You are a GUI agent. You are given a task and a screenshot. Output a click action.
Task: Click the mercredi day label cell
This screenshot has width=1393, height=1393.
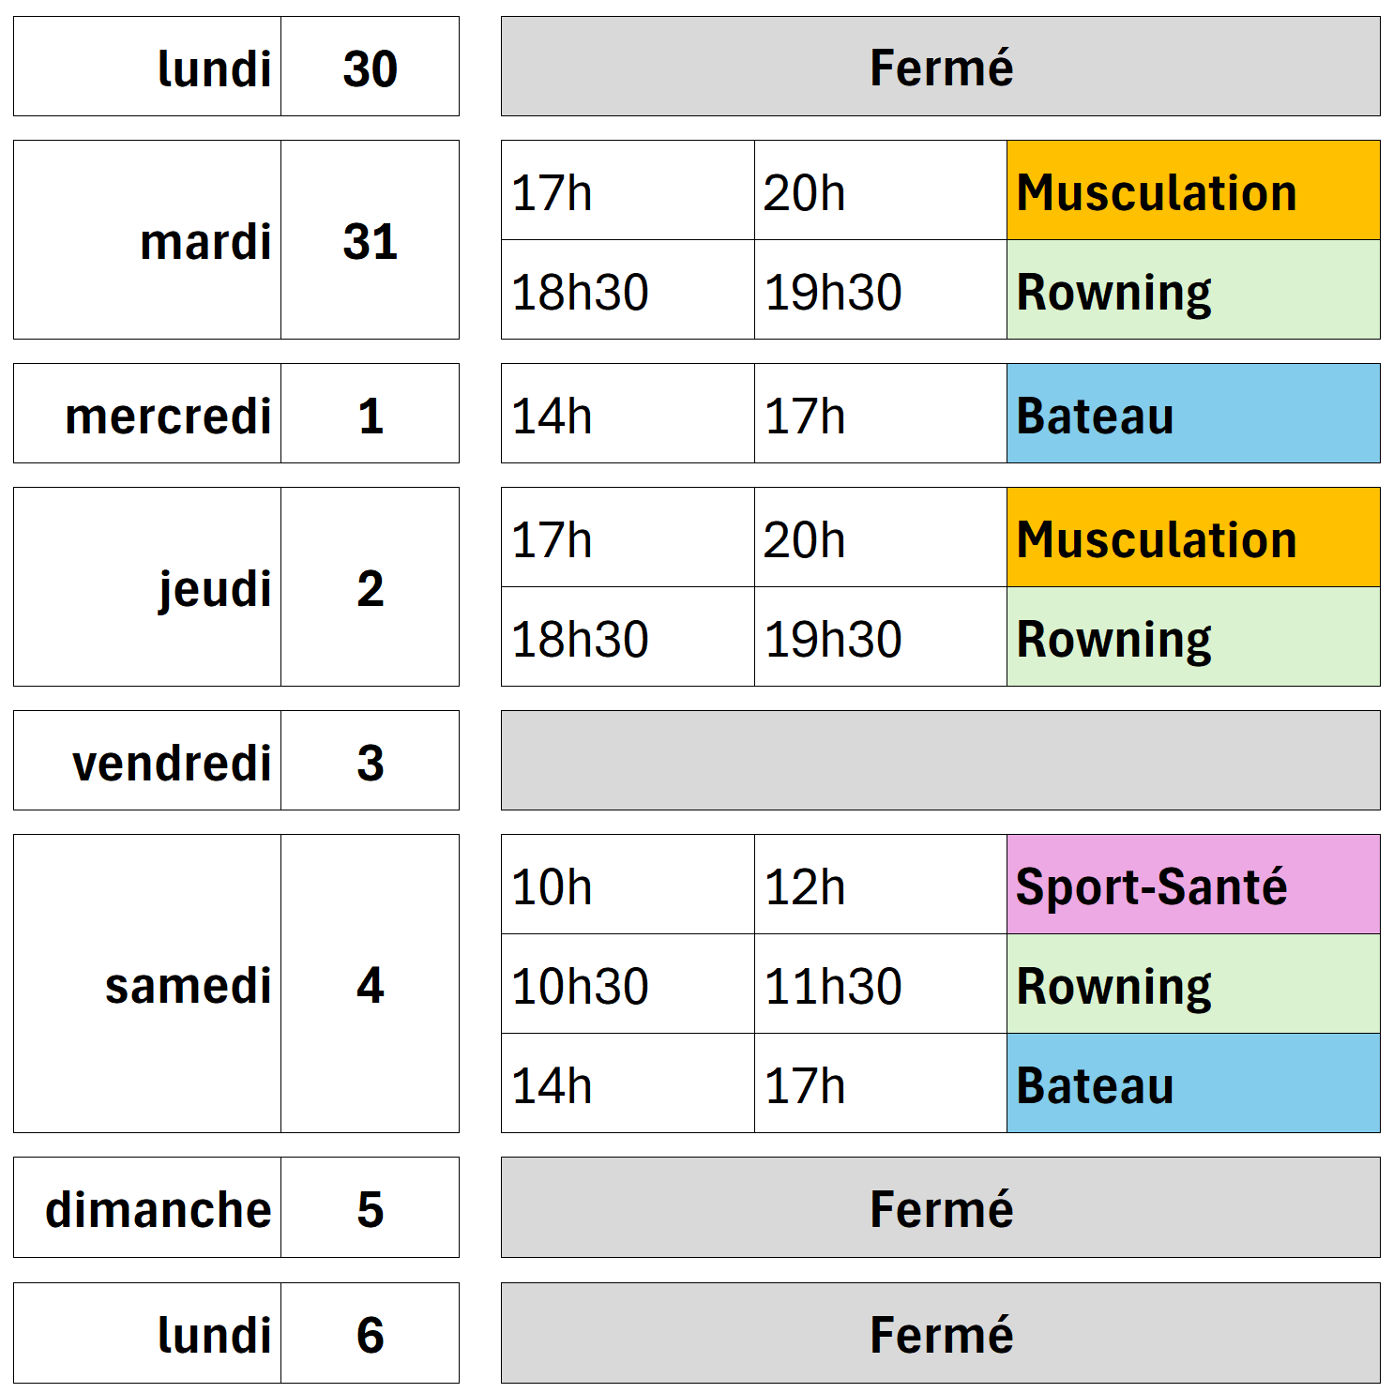point(147,414)
